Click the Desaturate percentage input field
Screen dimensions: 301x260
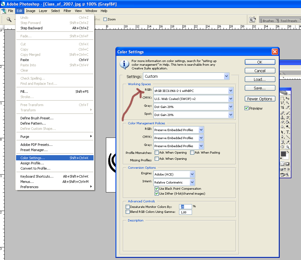[186, 207]
